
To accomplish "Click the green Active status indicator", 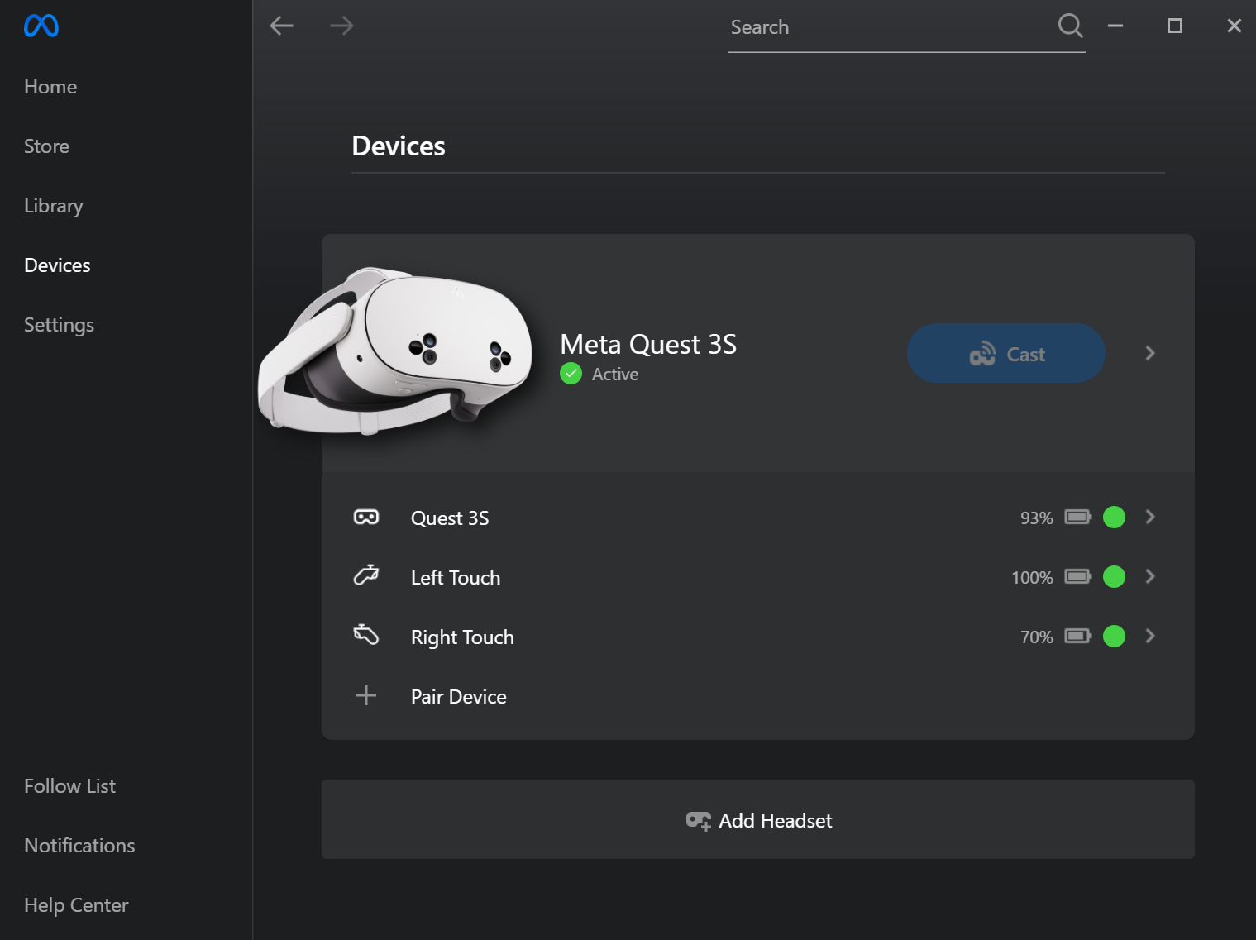I will pos(571,374).
